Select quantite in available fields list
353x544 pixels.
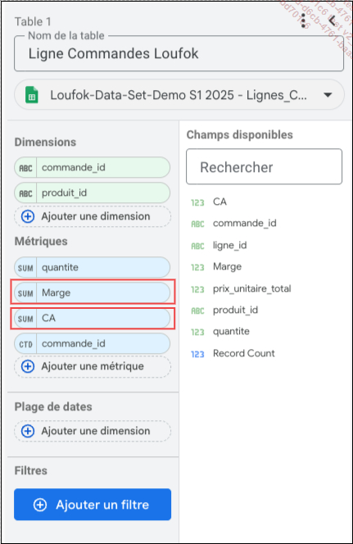click(x=231, y=332)
